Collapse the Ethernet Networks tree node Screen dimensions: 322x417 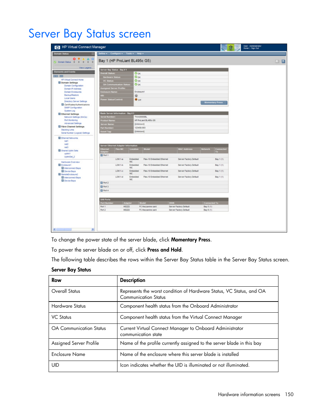click(59, 138)
